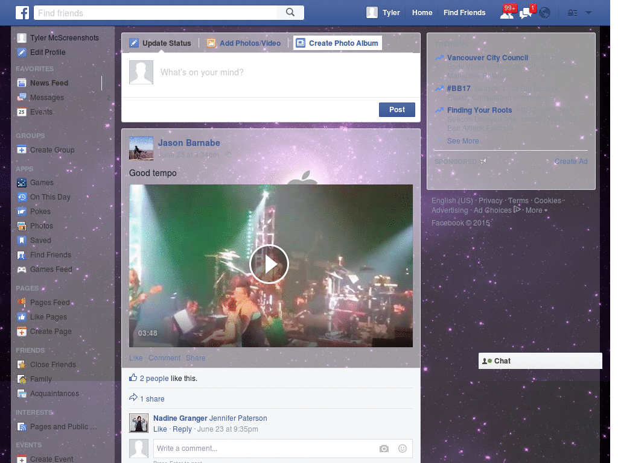The width and height of the screenshot is (618, 463).
Task: Click the Facebook logo icon
Action: [x=22, y=13]
